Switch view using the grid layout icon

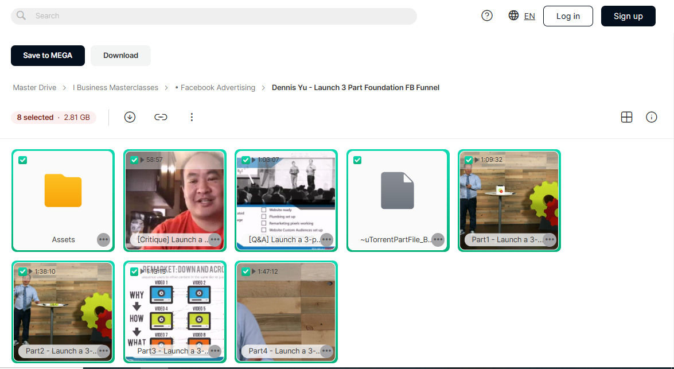[627, 117]
